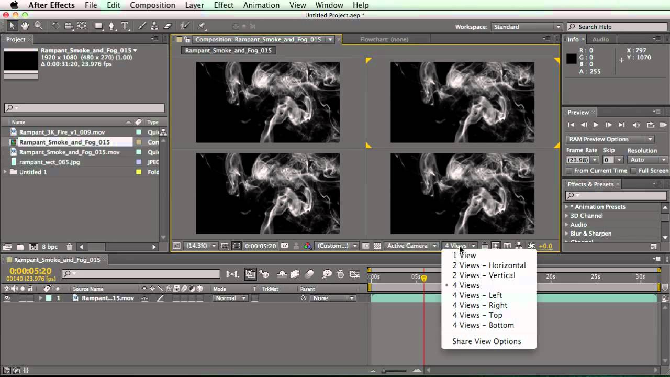
Task: Open the Workspace Standard dropdown
Action: (x=527, y=27)
